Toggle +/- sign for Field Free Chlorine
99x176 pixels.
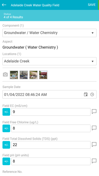pyautogui.click(x=6, y=128)
